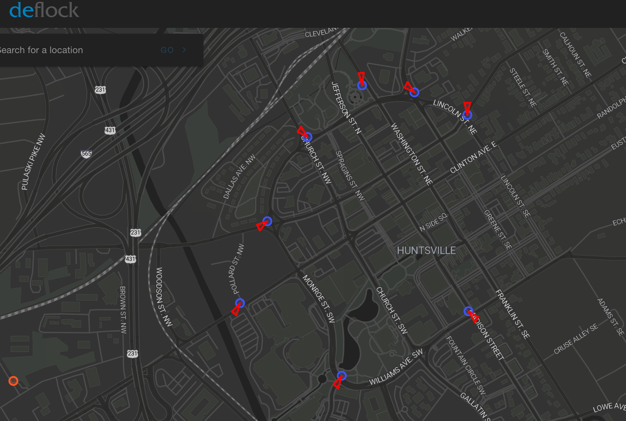Click the chevron arrow beside GO

[184, 50]
